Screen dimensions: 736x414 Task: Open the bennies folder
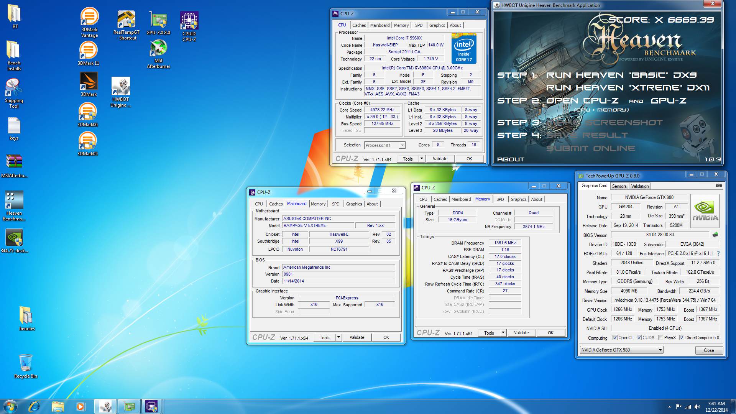(26, 318)
